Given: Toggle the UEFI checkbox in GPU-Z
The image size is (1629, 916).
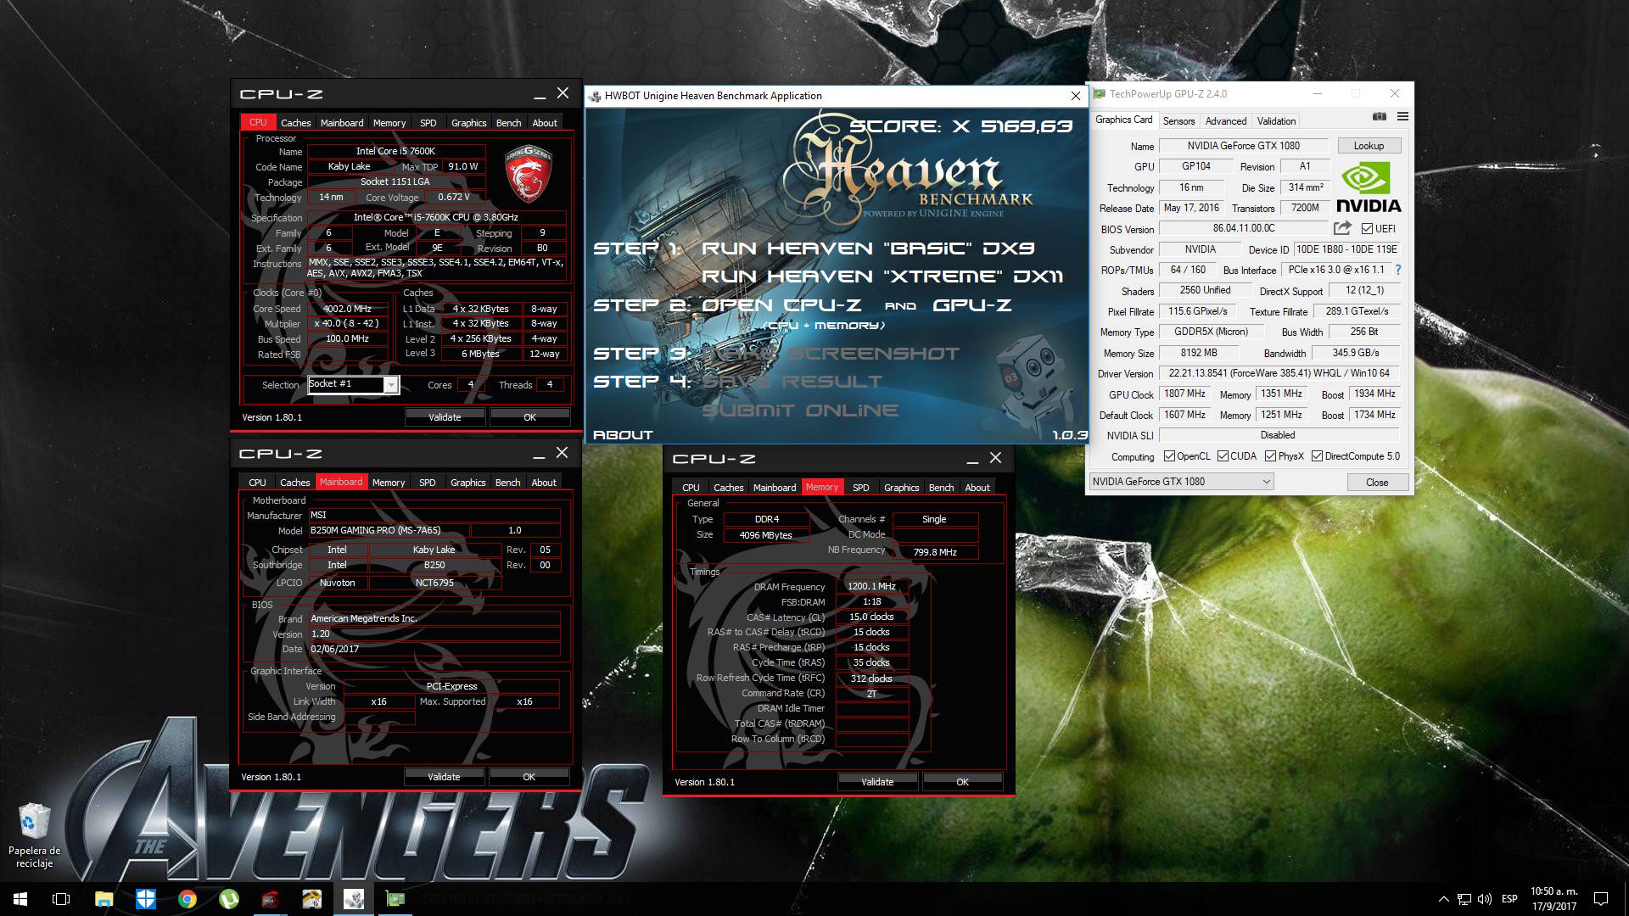Looking at the screenshot, I should pos(1367,229).
